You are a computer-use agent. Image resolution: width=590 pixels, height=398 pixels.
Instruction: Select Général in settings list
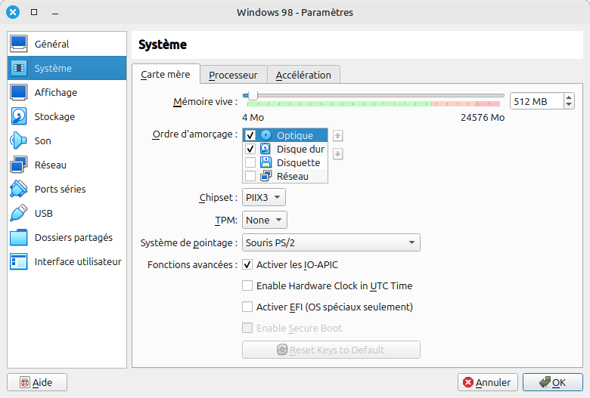(x=67, y=44)
